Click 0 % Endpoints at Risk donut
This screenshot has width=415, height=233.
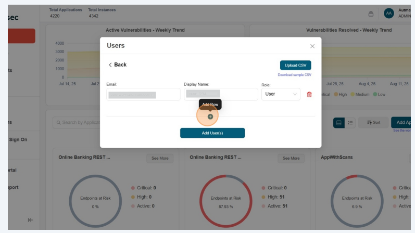point(95,201)
